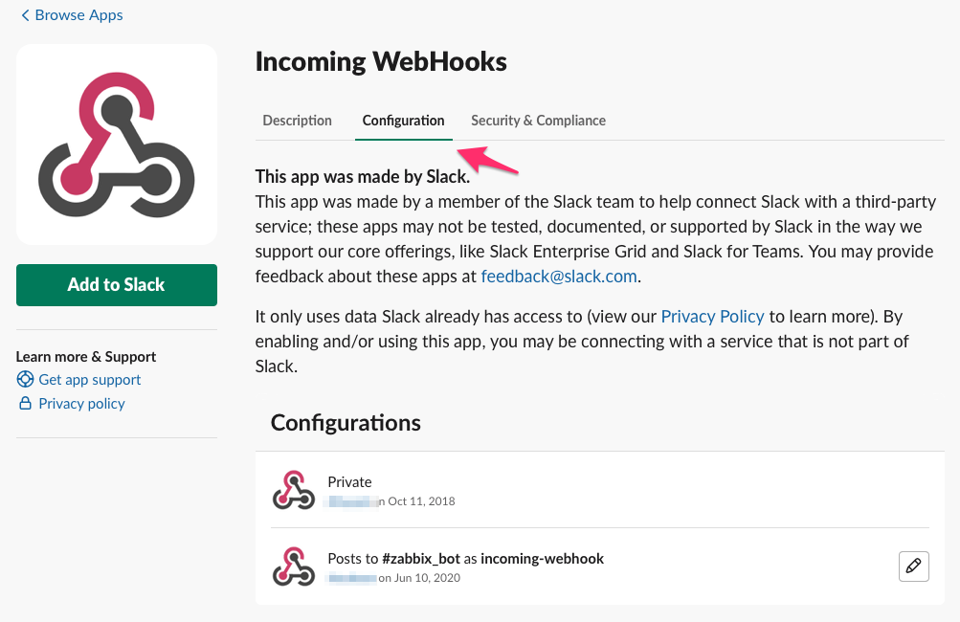This screenshot has height=622, width=960.
Task: Click the large Incoming WebHooks app logo
Action: point(117,144)
